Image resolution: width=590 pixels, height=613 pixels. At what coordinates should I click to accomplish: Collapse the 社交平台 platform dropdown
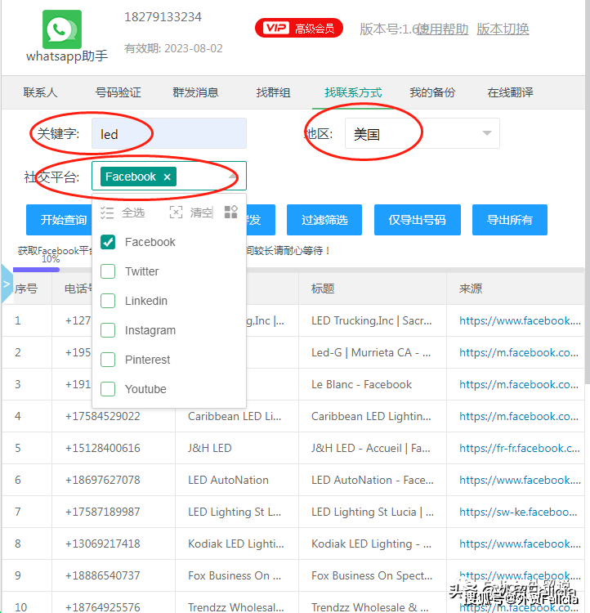pyautogui.click(x=233, y=177)
